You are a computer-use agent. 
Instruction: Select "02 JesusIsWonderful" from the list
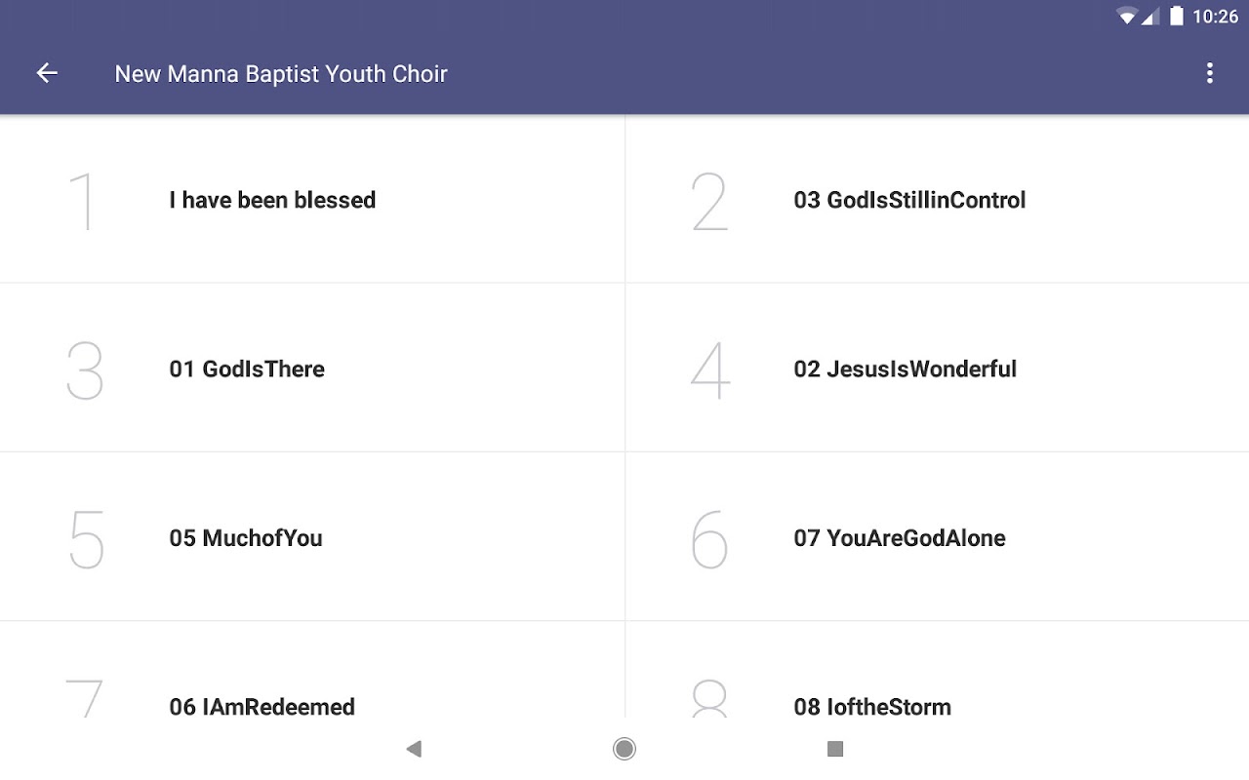coord(905,369)
